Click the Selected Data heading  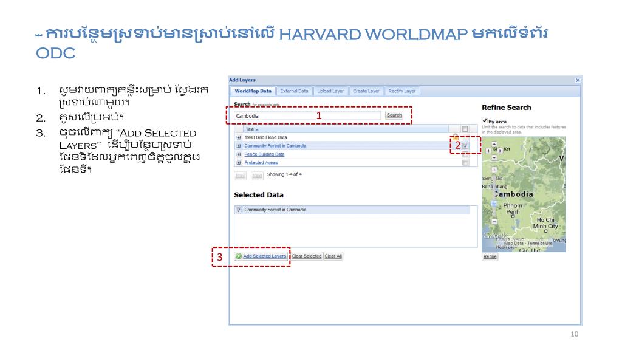tap(259, 195)
